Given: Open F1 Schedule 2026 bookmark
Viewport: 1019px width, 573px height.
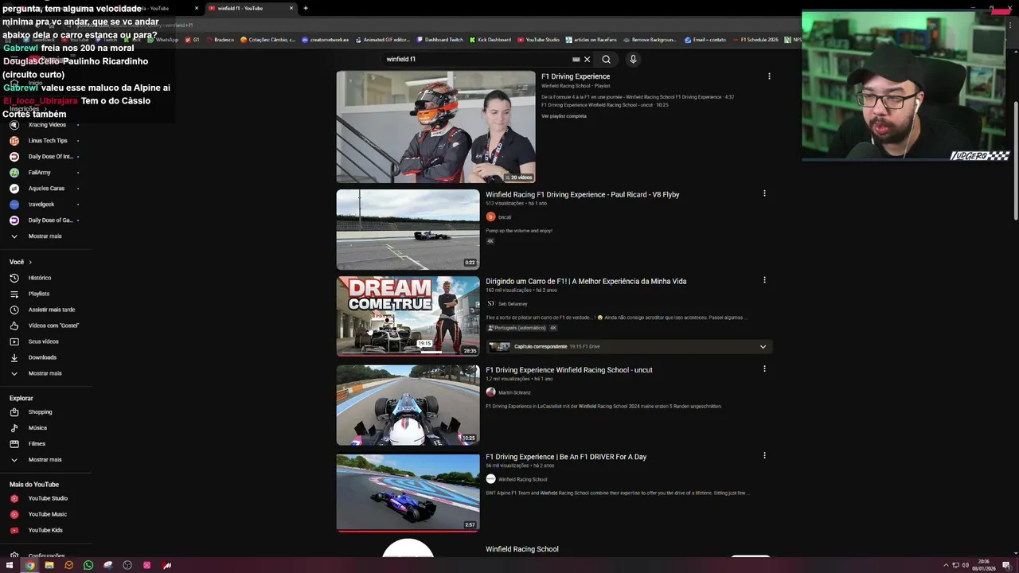Looking at the screenshot, I should (755, 40).
